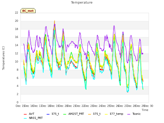This screenshot has width=164, height=123.
Task: Click the cyan NR01_PRT legend color marker
Action: point(25,118)
